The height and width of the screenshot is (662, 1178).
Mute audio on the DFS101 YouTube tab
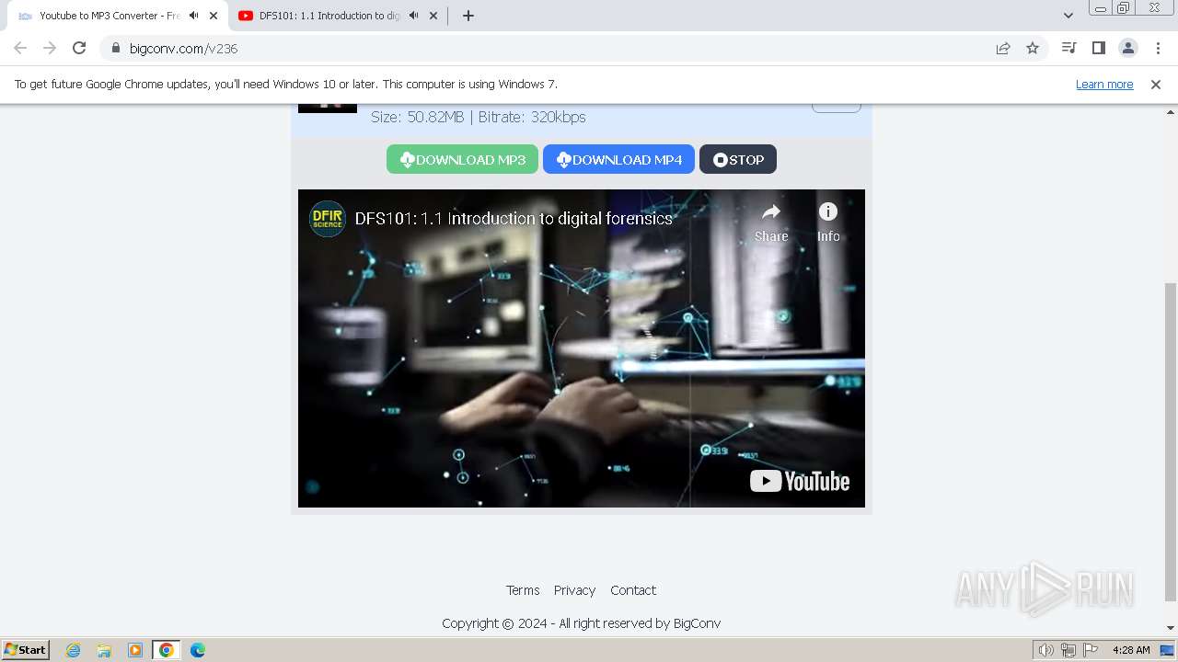[413, 16]
